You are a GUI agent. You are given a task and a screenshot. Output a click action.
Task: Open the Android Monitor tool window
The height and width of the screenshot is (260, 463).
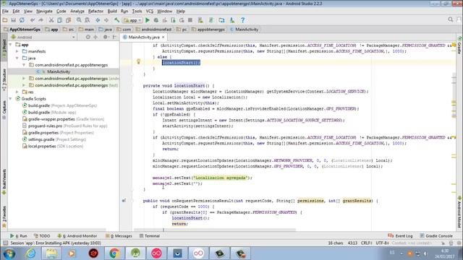tap(77, 236)
